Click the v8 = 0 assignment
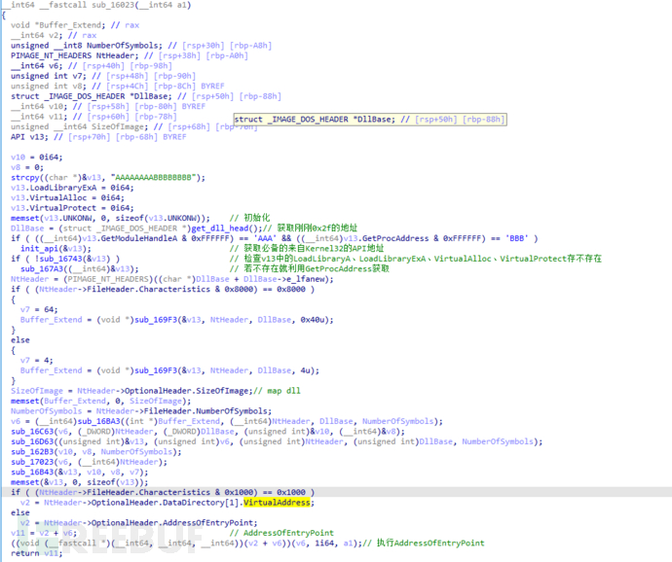Screen dimensions: 672x562 point(27,167)
